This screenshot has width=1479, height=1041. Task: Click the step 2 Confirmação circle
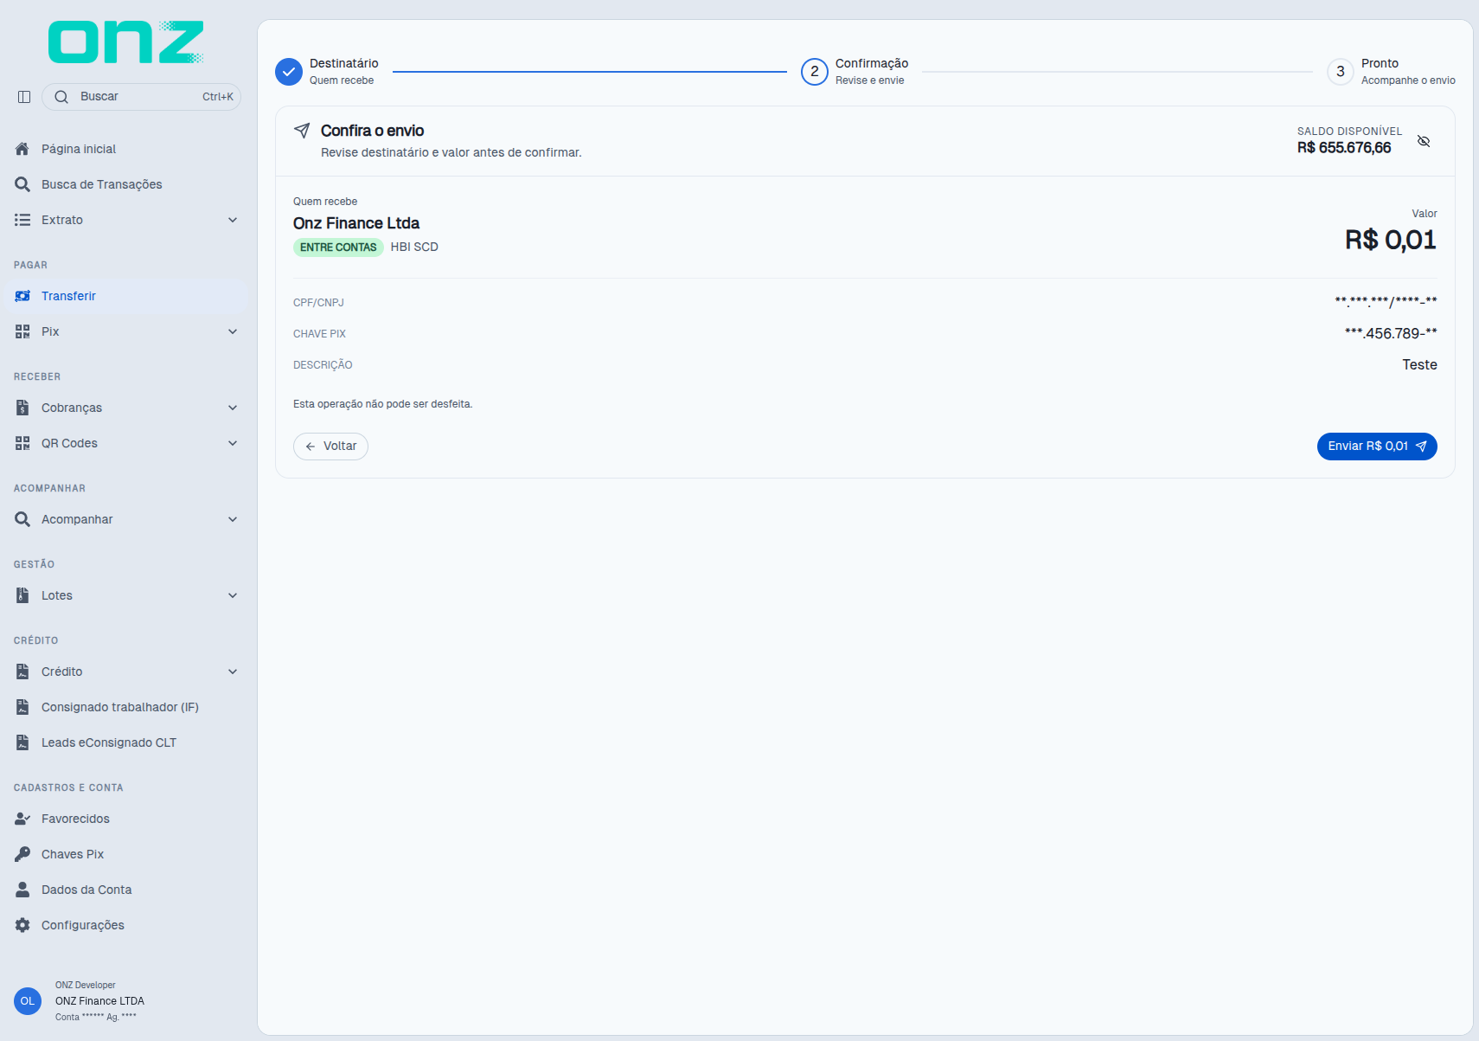pyautogui.click(x=815, y=72)
